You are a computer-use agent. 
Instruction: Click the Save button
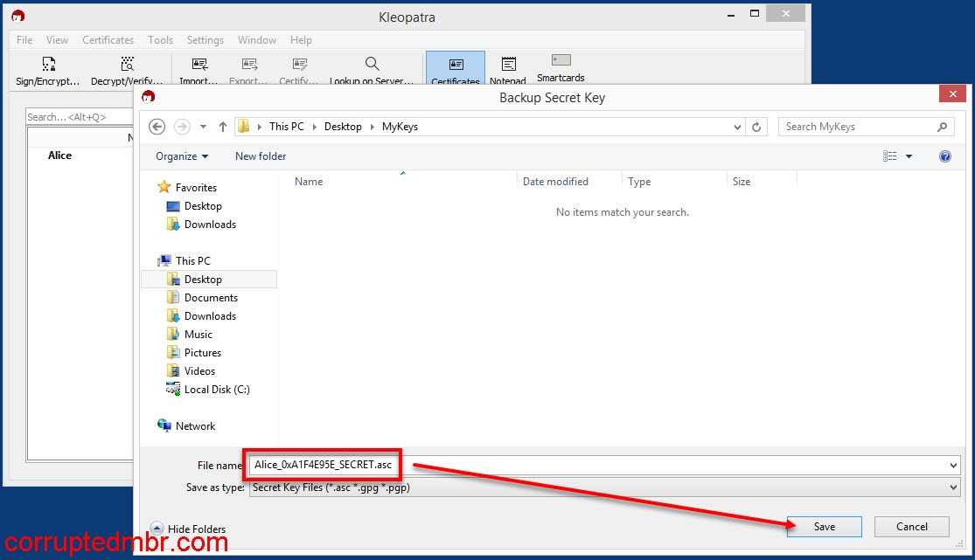(823, 527)
